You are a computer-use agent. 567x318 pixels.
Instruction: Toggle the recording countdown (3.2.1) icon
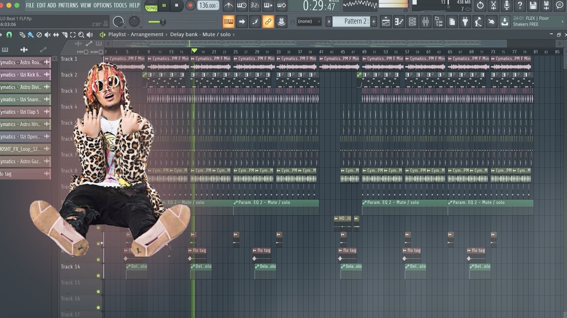click(x=255, y=6)
